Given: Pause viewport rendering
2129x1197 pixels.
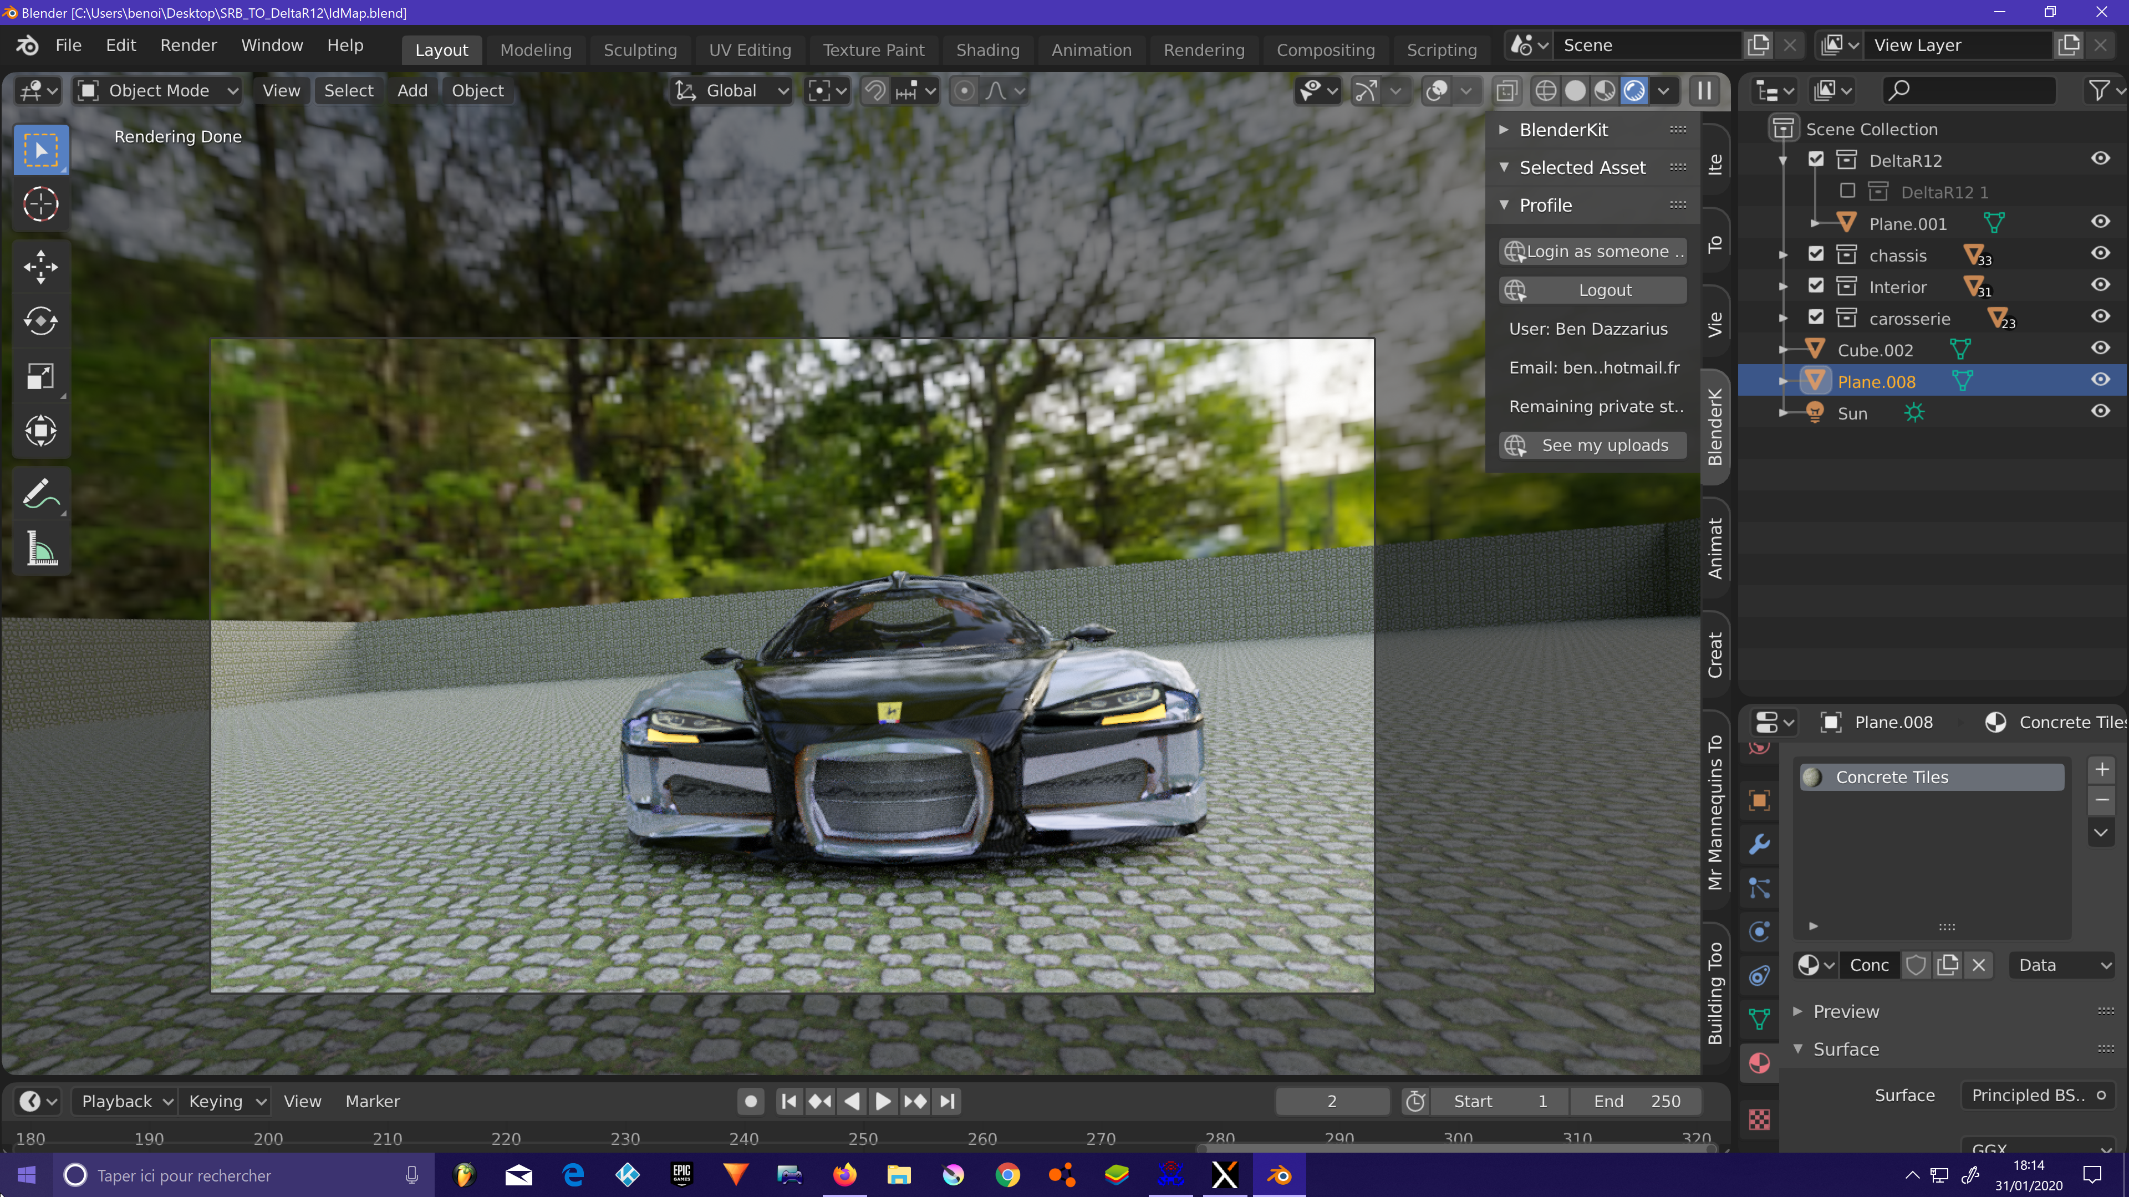Looking at the screenshot, I should [x=1704, y=91].
